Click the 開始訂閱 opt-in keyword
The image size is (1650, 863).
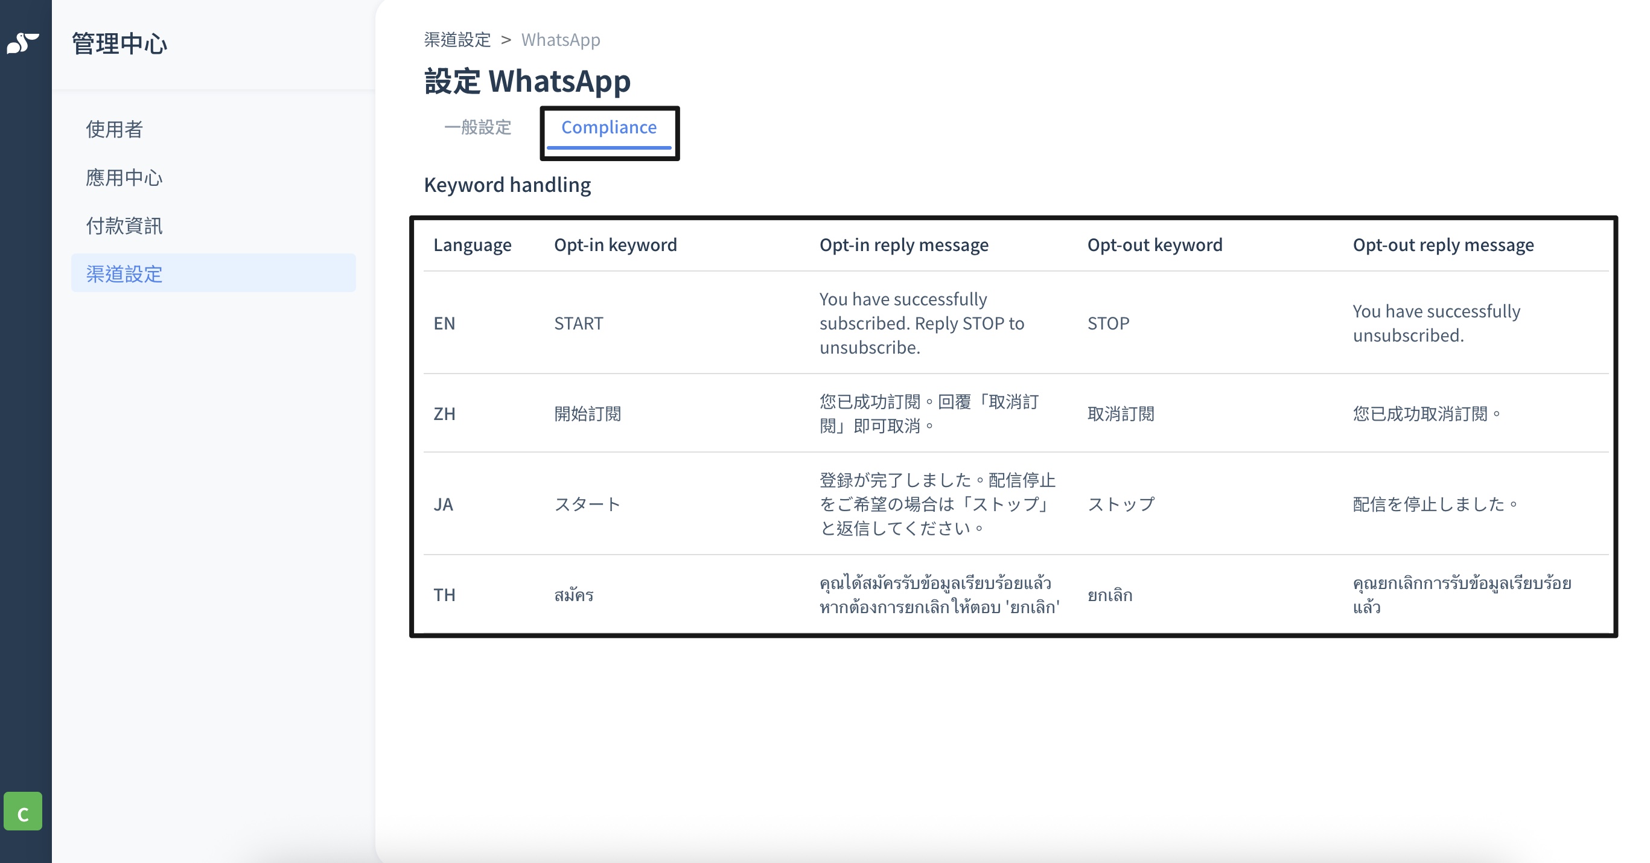pyautogui.click(x=587, y=414)
